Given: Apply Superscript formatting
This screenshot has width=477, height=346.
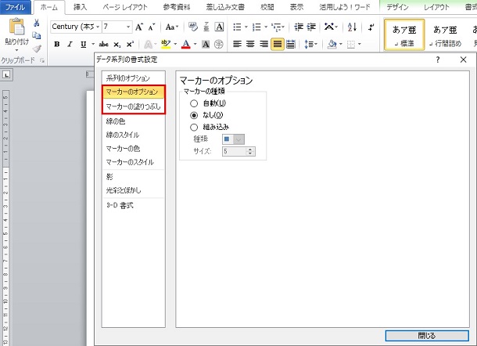Looking at the screenshot, I should point(131,45).
